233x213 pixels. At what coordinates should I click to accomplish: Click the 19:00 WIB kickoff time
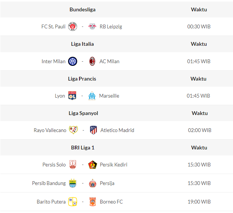coord(199,202)
